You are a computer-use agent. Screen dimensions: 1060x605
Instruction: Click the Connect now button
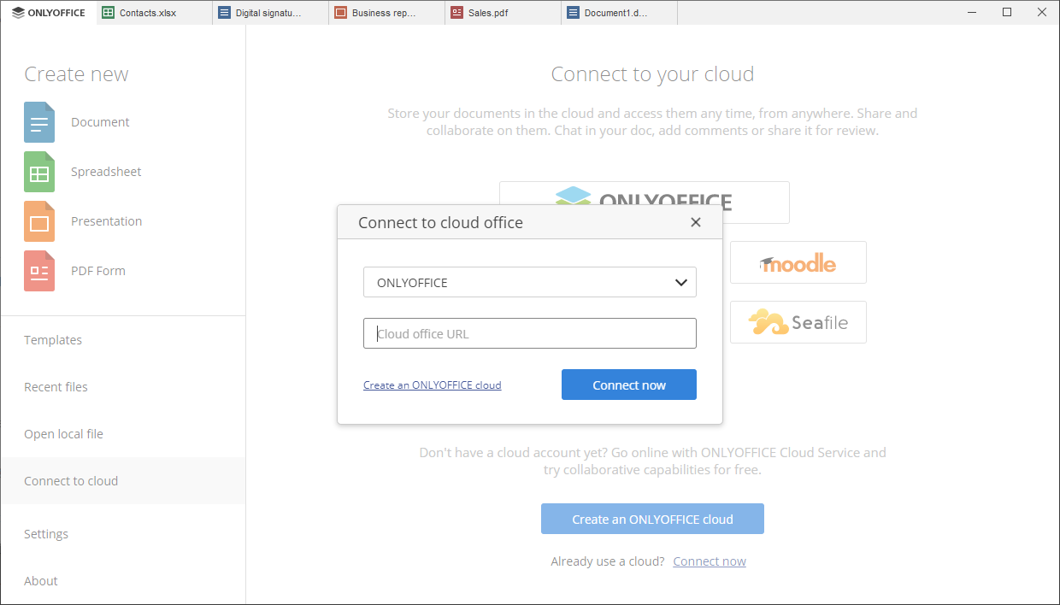pyautogui.click(x=629, y=385)
